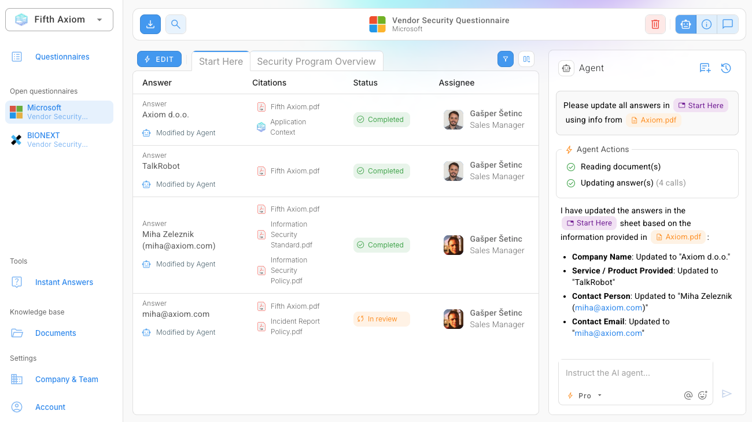The height and width of the screenshot is (422, 752).
Task: Open the Fifth Axiom workspace dropdown
Action: pyautogui.click(x=59, y=20)
